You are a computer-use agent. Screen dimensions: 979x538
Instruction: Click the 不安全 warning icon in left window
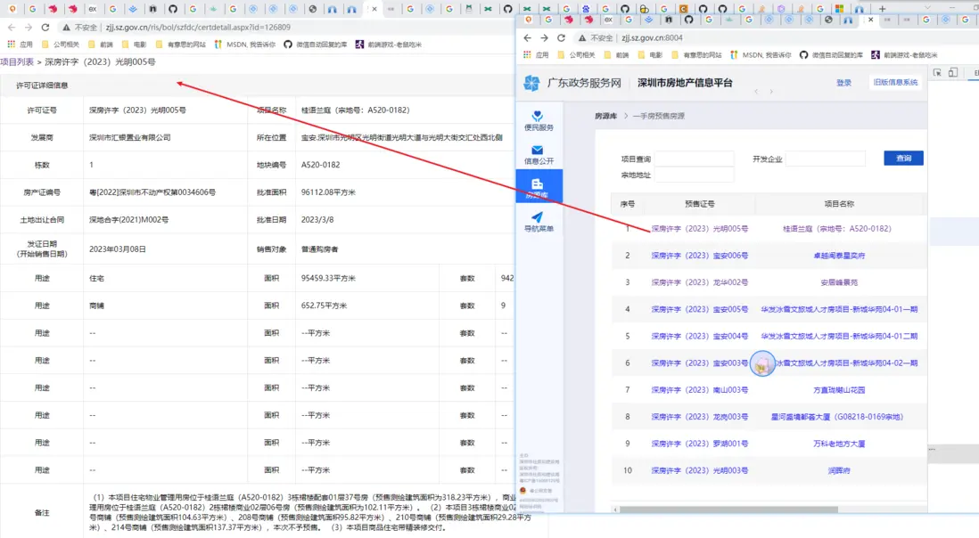tap(66, 28)
